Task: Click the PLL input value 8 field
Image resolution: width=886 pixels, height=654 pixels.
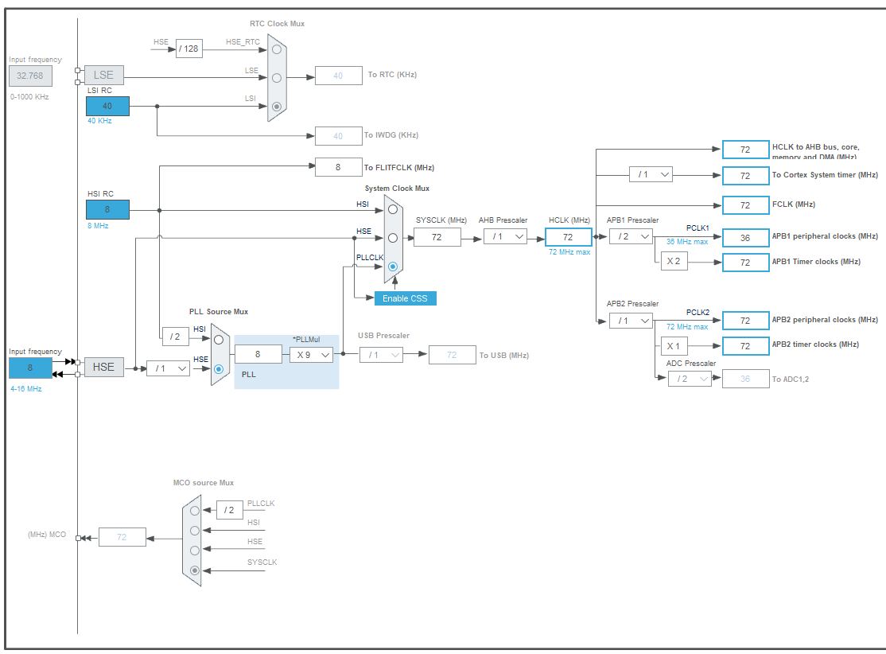Action: [x=258, y=354]
